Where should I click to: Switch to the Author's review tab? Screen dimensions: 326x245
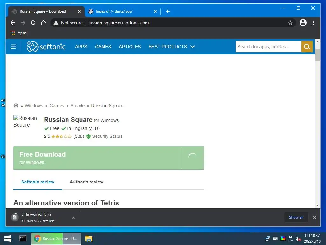click(87, 182)
